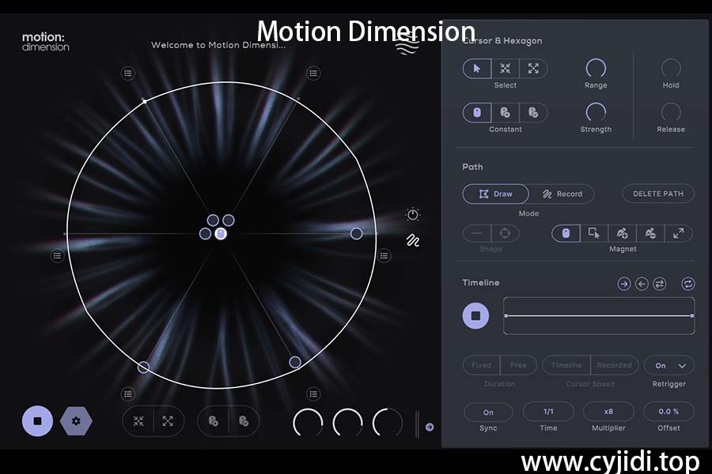
Task: Click the right constant icon in bottom toolbar
Action: (x=244, y=421)
